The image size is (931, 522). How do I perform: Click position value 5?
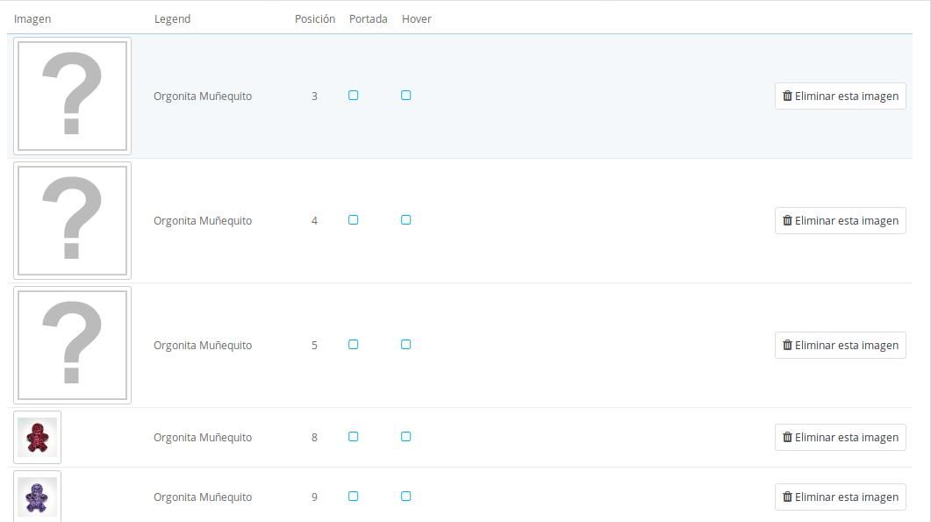pos(314,346)
